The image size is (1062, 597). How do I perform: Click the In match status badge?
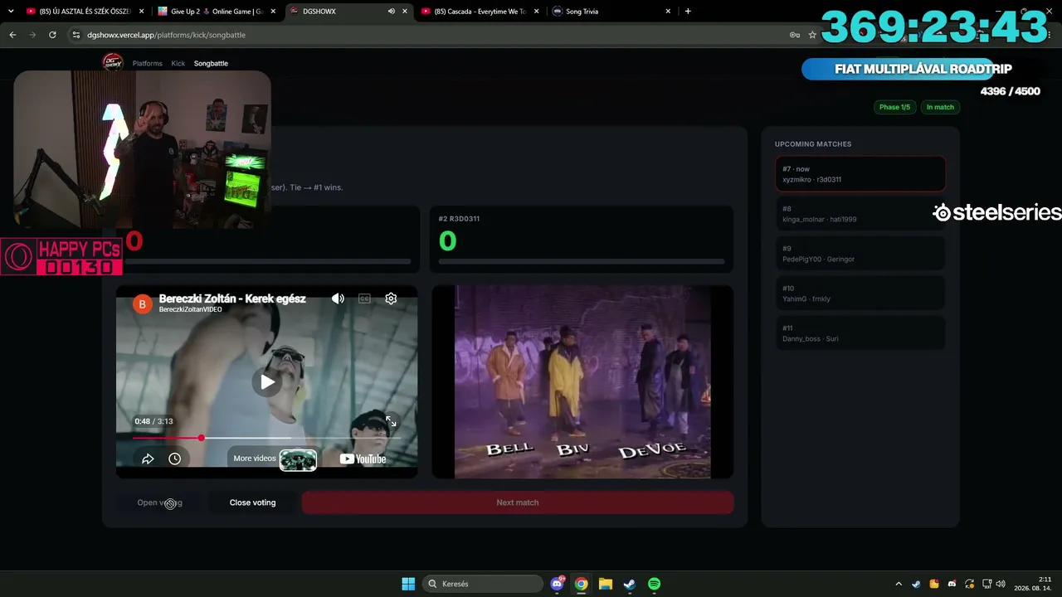coord(940,107)
